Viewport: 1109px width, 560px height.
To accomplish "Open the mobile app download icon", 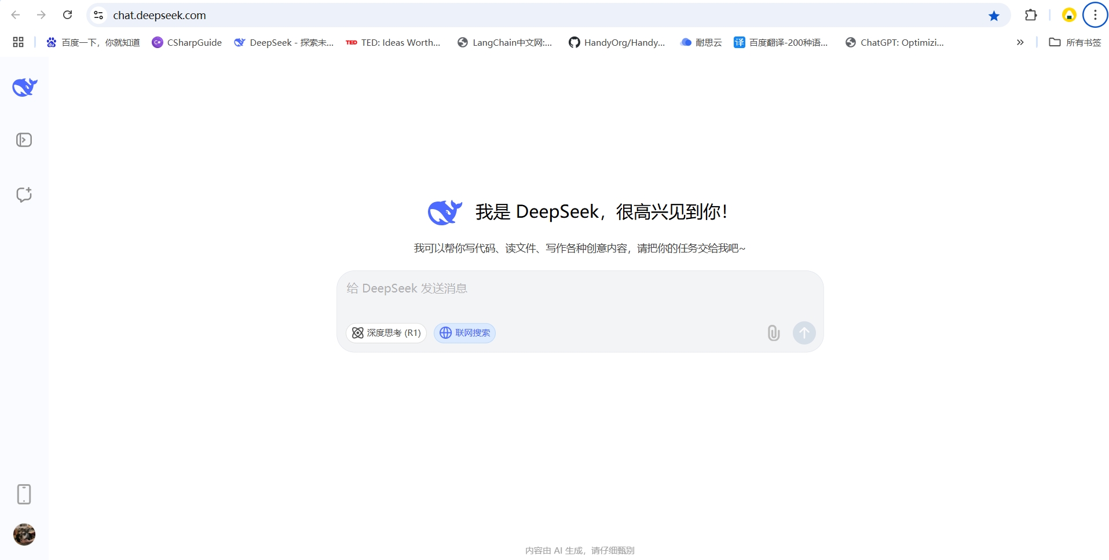I will [x=24, y=494].
